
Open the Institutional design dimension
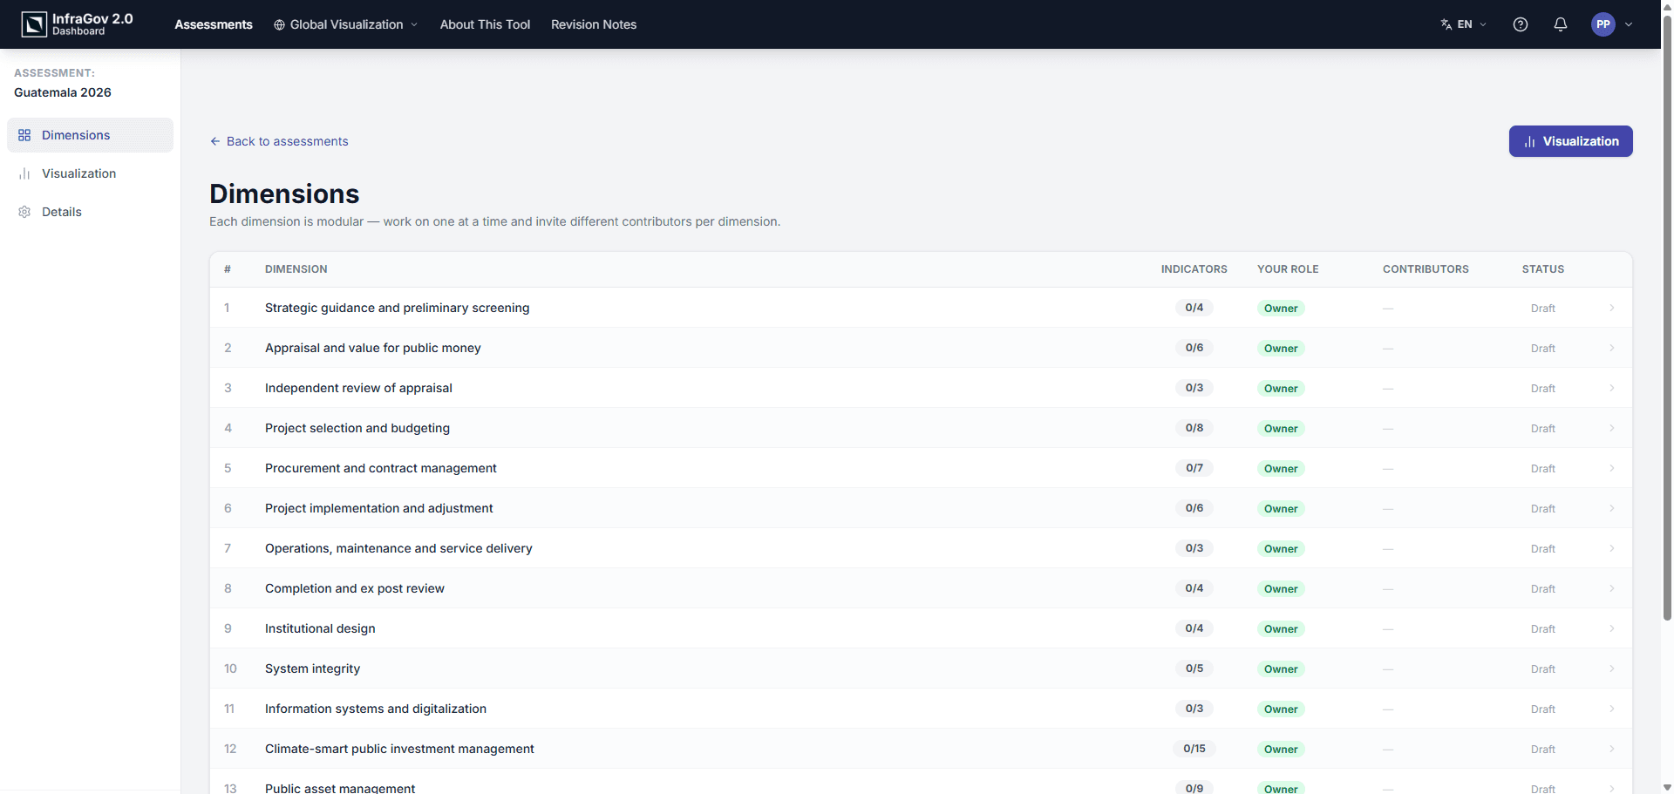tap(320, 628)
